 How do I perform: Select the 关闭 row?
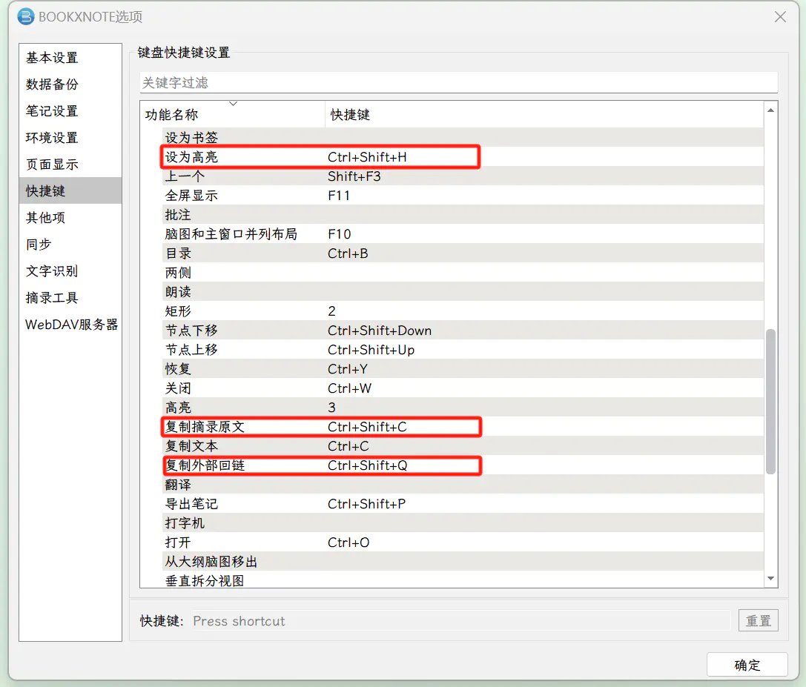[463, 388]
